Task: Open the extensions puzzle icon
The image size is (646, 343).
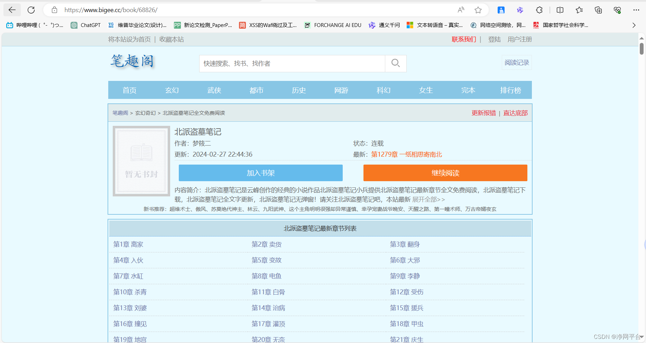Action: [539, 10]
